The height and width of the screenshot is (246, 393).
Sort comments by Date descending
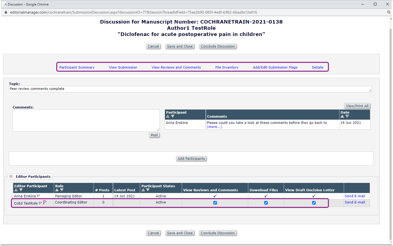click(x=347, y=117)
